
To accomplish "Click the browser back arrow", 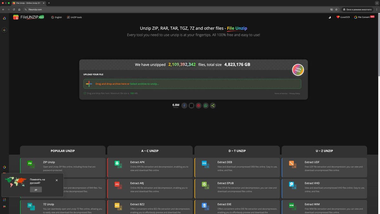I will click(3, 10).
